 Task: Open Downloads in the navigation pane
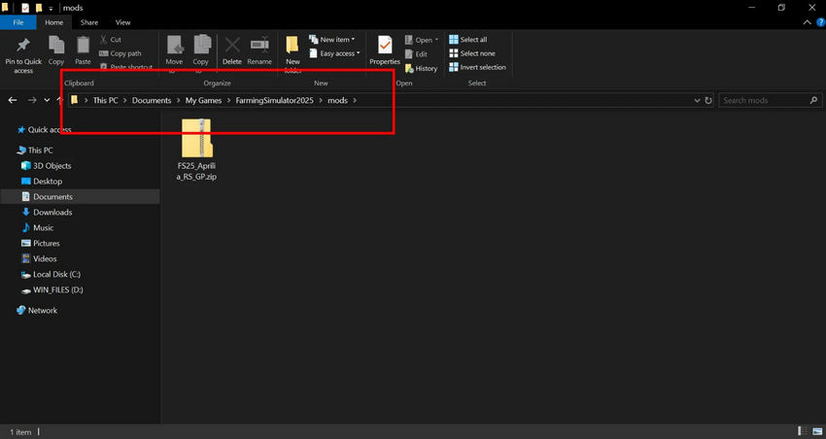(52, 212)
